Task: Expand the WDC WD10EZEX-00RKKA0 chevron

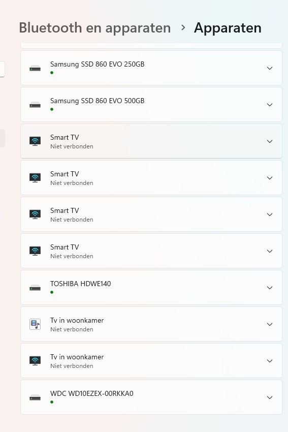Action: 270,397
